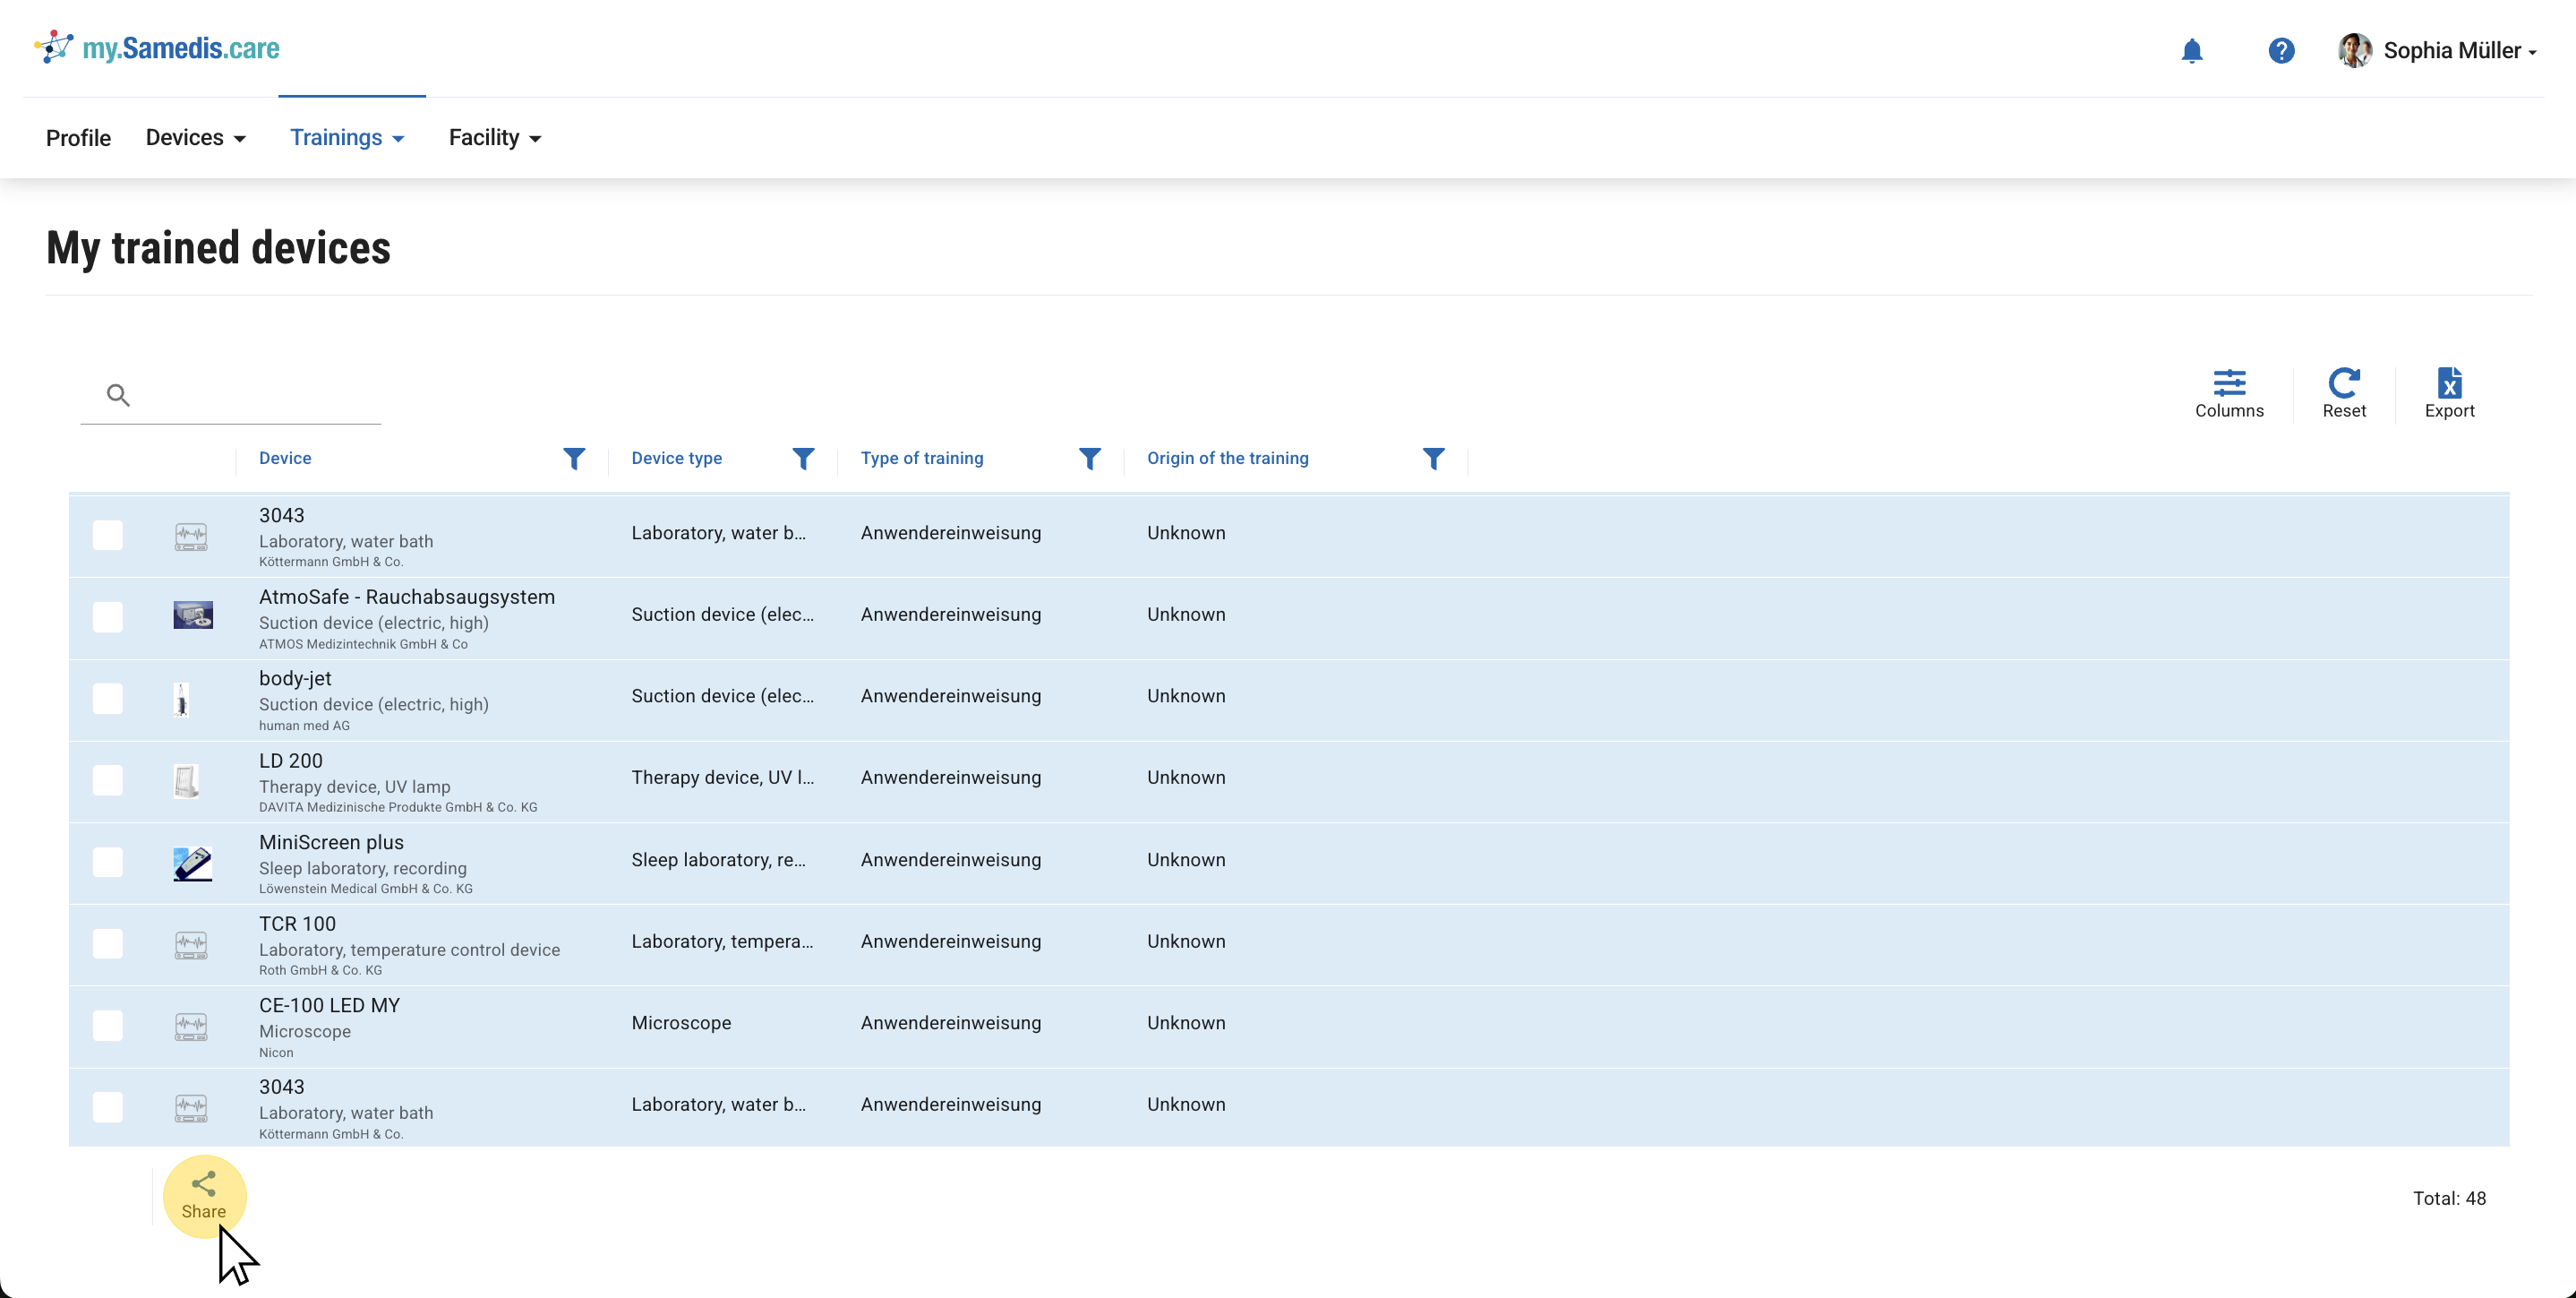Tick the checkbox for body-jet
This screenshot has height=1298, width=2576.
click(x=108, y=698)
